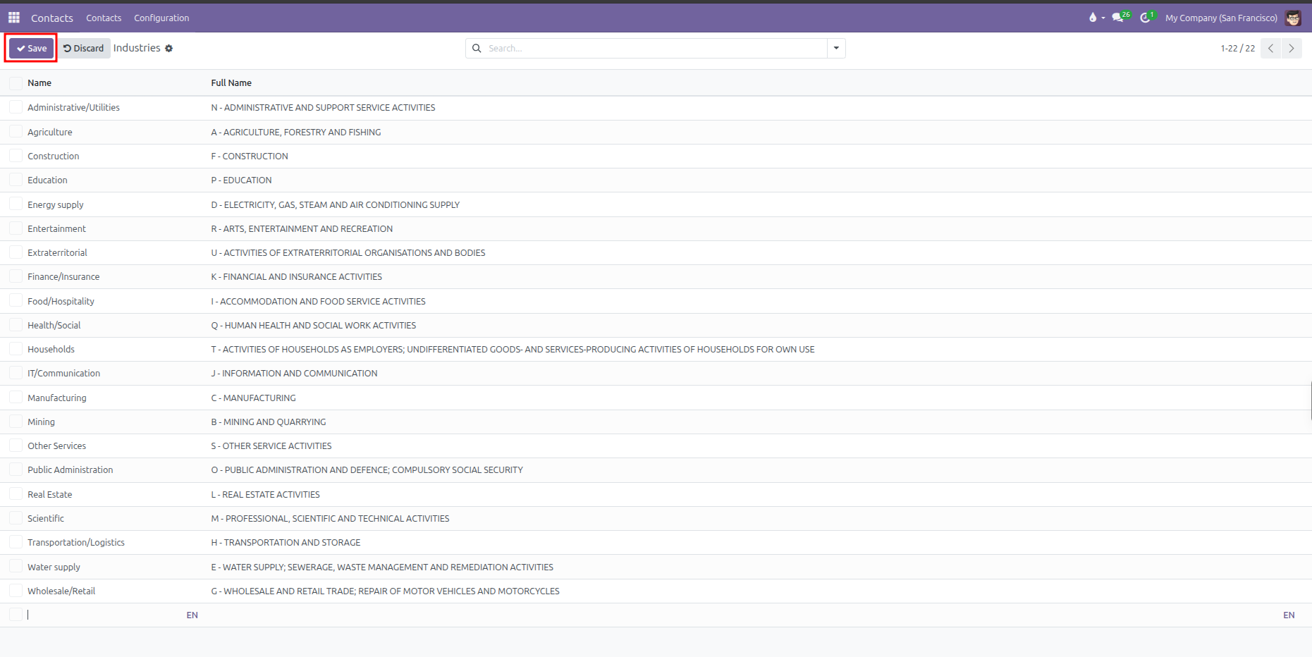Click 'J - INFORMATION AND COMMUNICATION' cell

(x=294, y=374)
